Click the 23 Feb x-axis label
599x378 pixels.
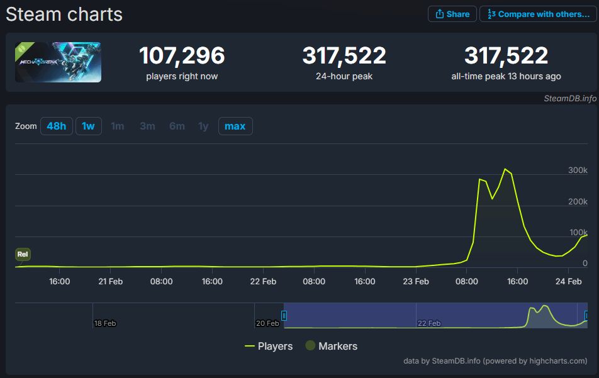click(416, 281)
